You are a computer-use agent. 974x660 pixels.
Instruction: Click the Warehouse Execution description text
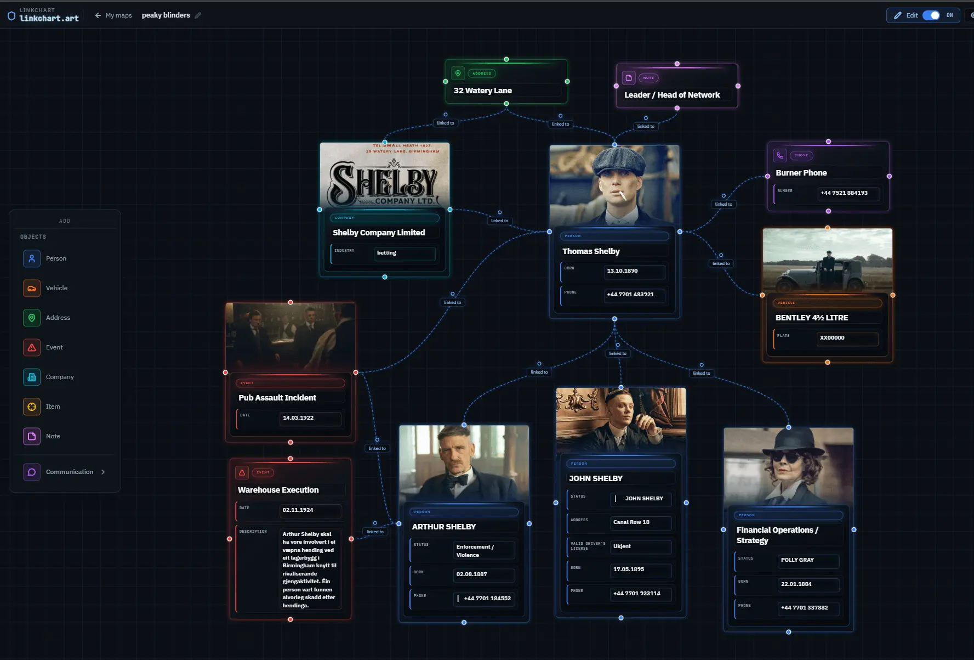coord(311,569)
